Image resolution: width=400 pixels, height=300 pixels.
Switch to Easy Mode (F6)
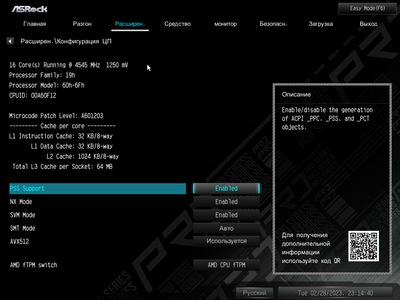(x=368, y=9)
